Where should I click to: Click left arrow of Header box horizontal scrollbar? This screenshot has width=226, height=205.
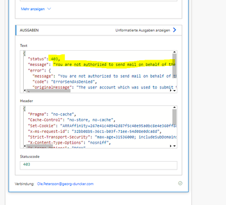coord(25,146)
